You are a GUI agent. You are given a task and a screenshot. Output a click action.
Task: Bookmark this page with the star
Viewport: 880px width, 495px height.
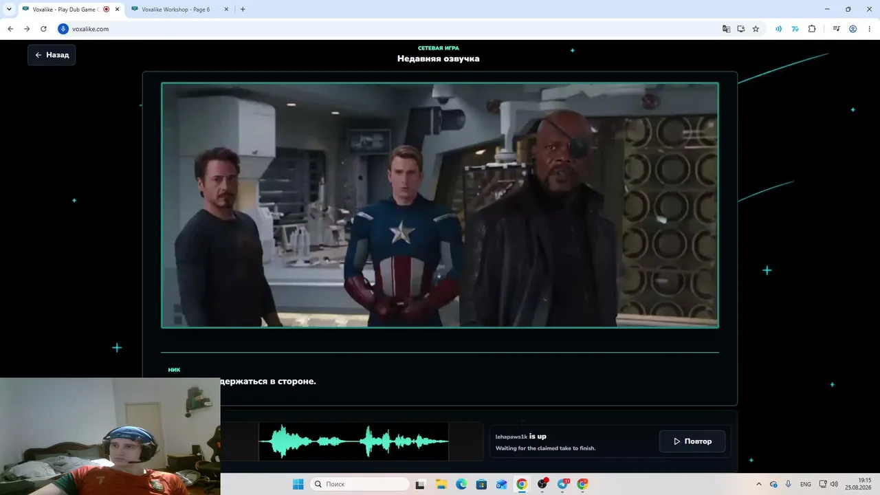pos(756,29)
